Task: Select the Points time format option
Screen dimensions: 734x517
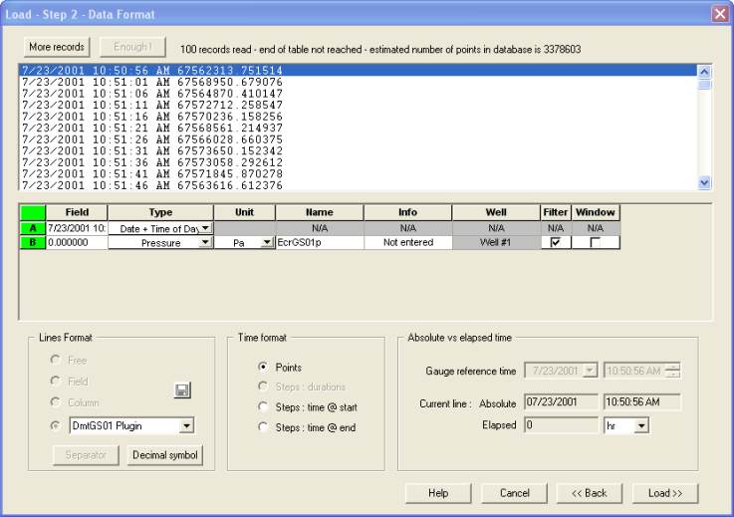Action: click(x=263, y=368)
